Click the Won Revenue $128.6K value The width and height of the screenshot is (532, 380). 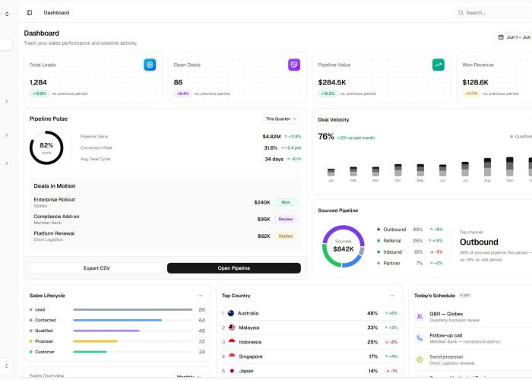click(x=475, y=82)
